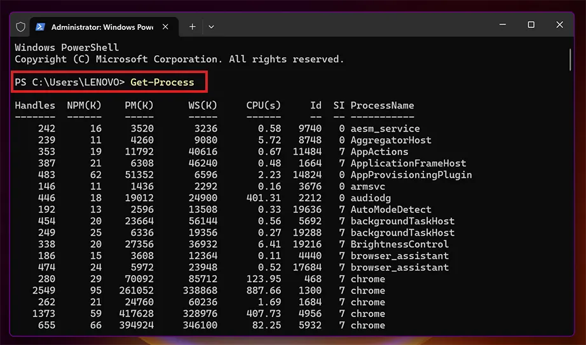Click the aesm_service Id 9740

[x=310, y=128]
